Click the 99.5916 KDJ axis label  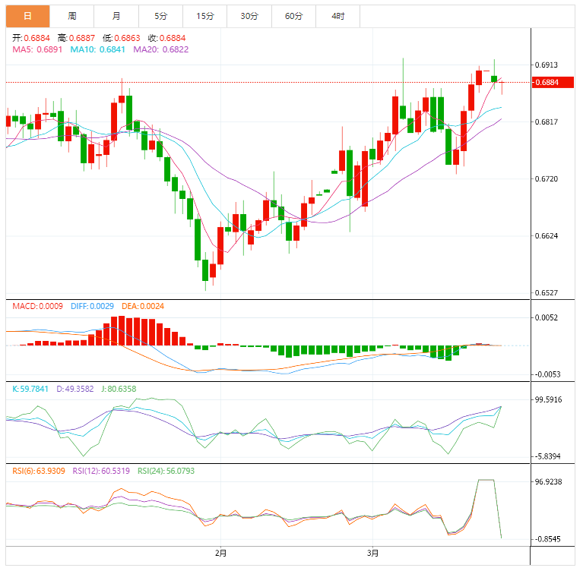pyautogui.click(x=549, y=399)
